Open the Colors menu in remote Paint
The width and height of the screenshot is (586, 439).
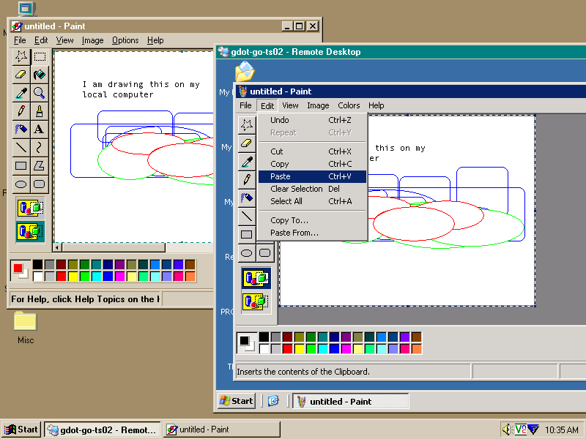349,105
